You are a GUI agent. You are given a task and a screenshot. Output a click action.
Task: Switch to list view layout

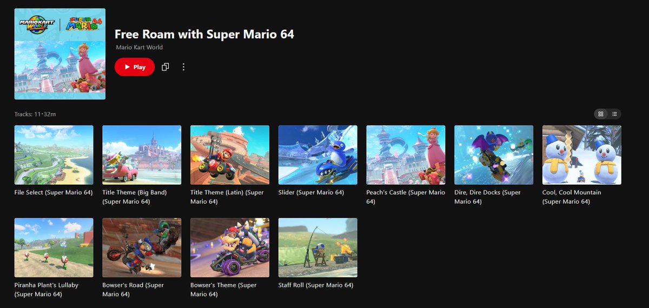tap(614, 114)
